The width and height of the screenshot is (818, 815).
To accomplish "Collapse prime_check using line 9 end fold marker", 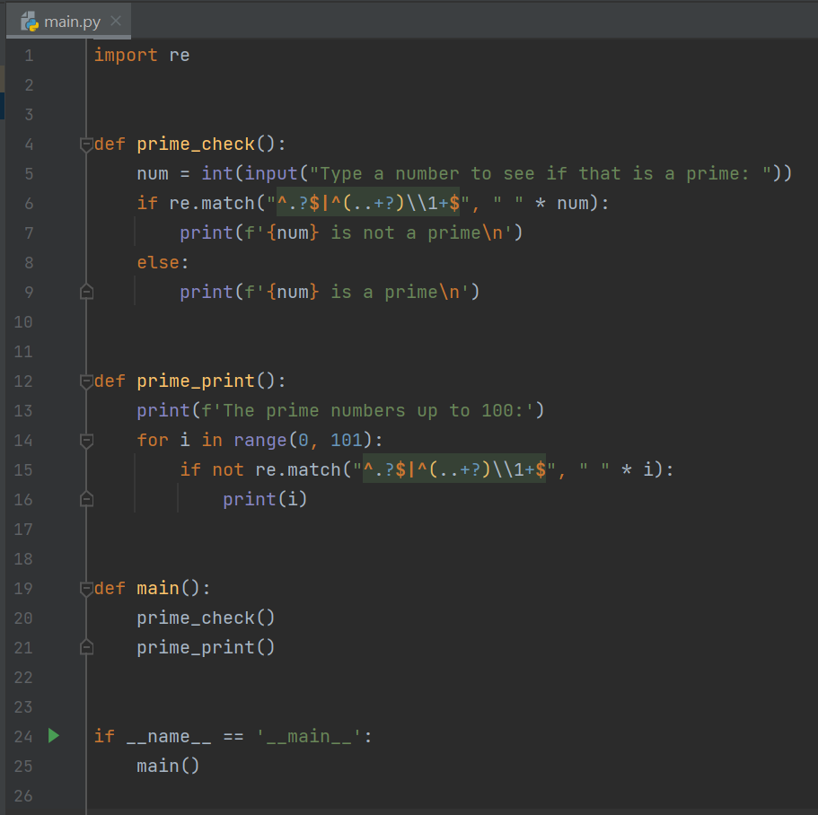I will tap(86, 292).
